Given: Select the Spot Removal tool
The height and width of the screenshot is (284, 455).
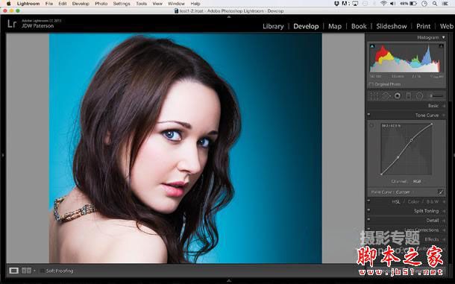Looking at the screenshot, I should (386, 96).
